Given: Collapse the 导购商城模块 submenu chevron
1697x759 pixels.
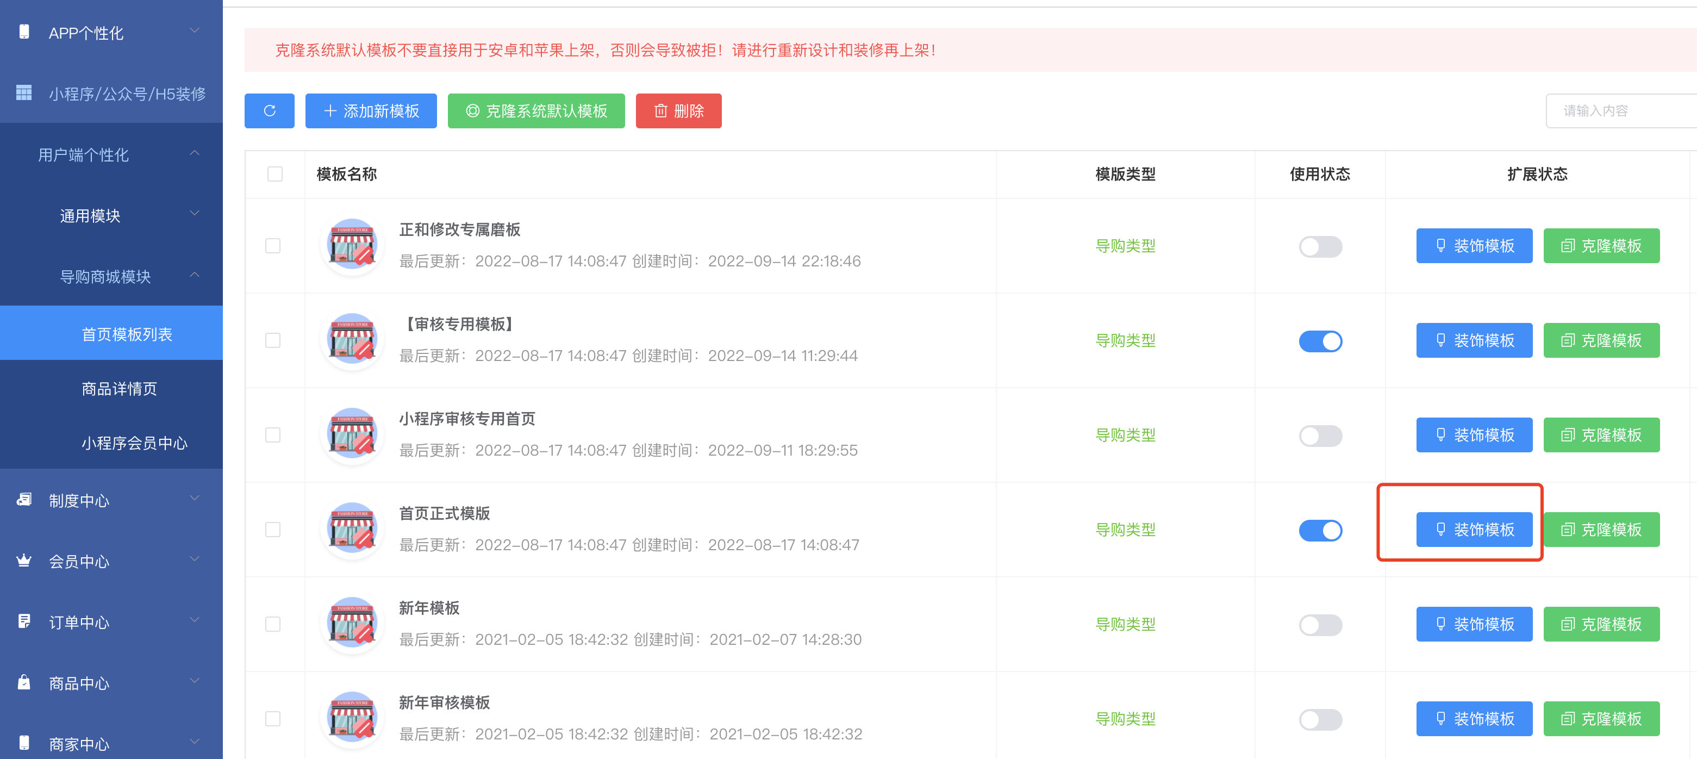Looking at the screenshot, I should 195,275.
